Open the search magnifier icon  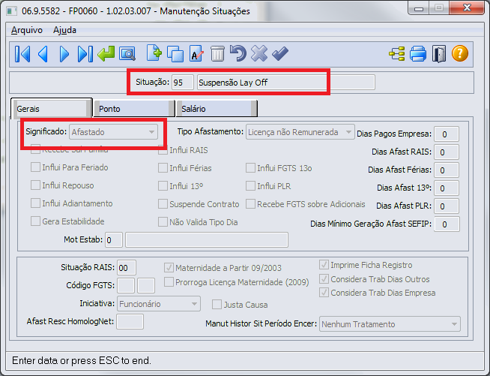point(127,54)
